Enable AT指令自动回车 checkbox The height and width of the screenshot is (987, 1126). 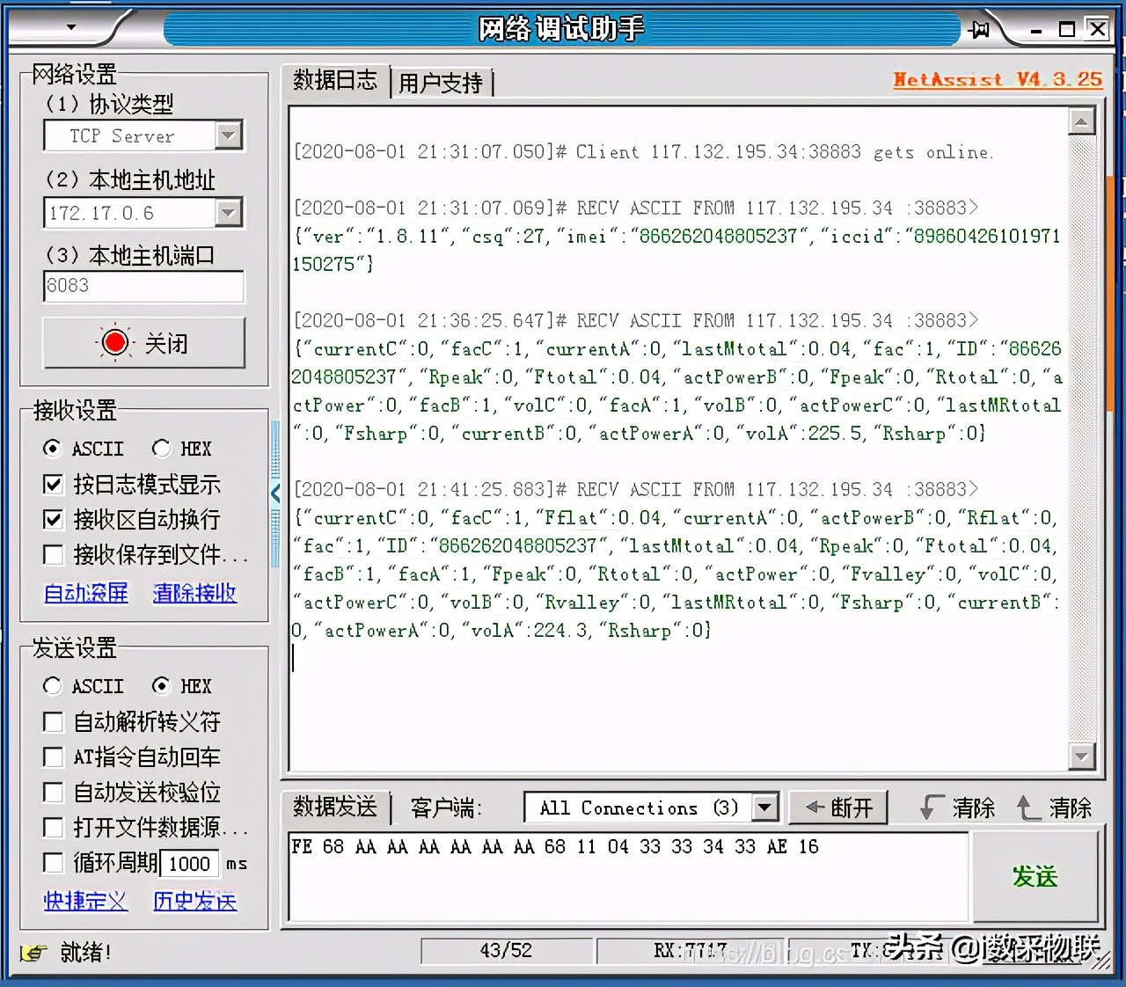click(x=53, y=757)
